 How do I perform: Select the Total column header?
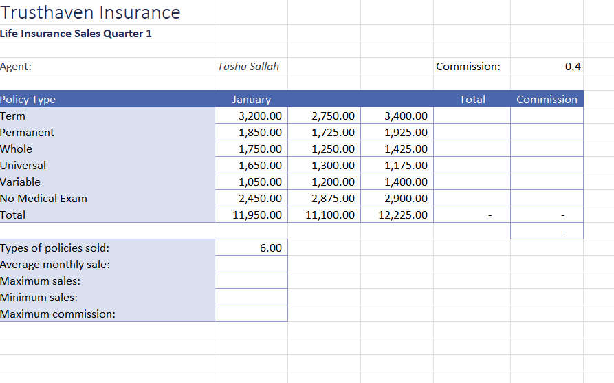472,99
